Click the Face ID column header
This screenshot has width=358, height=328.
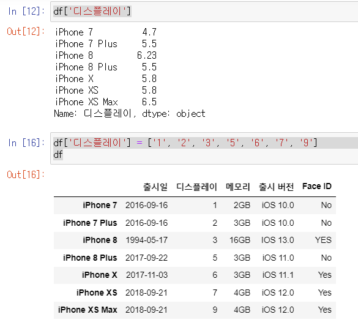pos(317,187)
